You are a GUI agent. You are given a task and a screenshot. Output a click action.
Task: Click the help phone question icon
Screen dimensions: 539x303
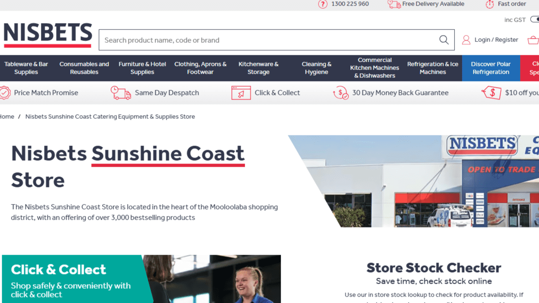pyautogui.click(x=322, y=4)
